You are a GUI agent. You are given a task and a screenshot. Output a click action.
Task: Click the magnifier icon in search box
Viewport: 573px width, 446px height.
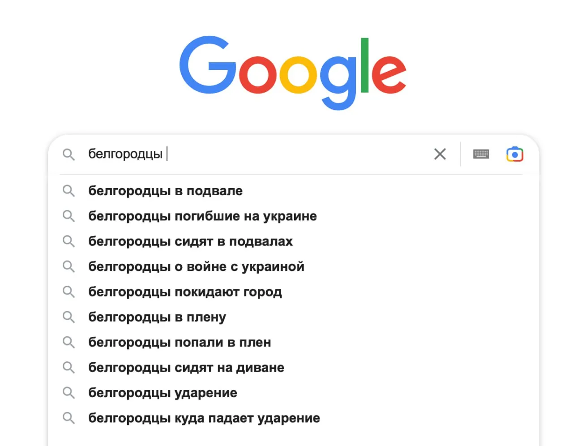click(68, 154)
